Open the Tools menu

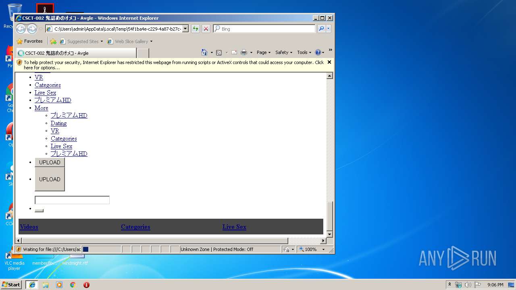[x=304, y=52]
